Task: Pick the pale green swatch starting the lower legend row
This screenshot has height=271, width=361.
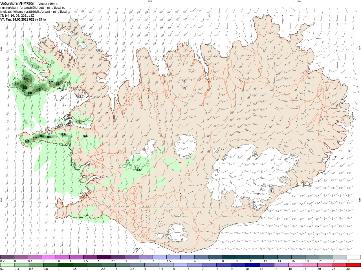Action: [x=7, y=265]
